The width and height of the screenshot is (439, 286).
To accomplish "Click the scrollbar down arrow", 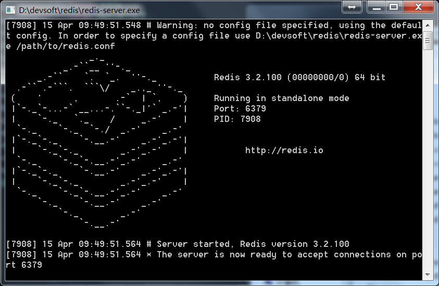I will coord(428,275).
